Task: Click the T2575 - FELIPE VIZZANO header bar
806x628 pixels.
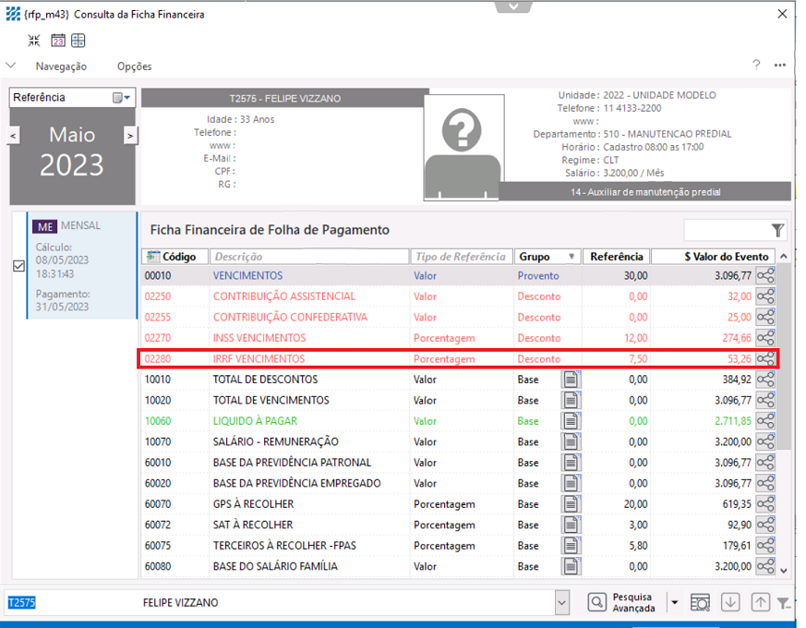Action: [284, 98]
